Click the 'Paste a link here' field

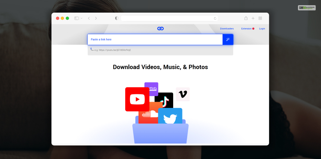tap(155, 39)
